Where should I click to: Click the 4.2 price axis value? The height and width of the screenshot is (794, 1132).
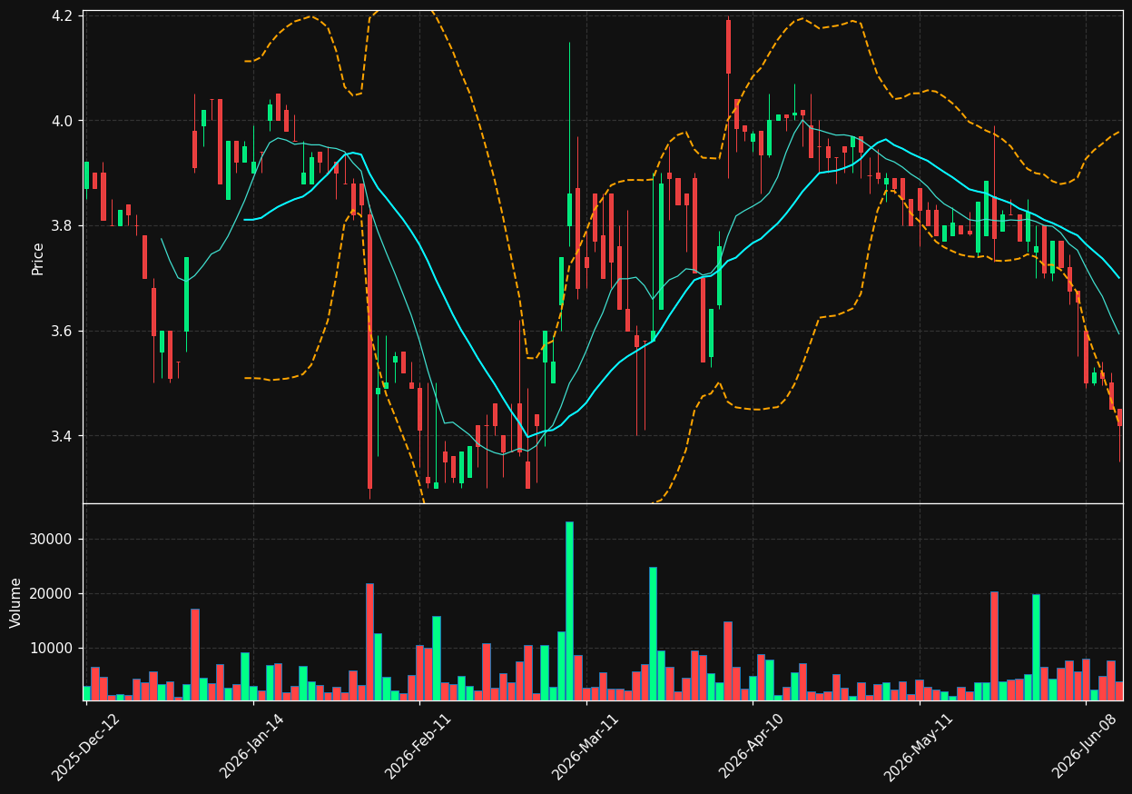[63, 15]
